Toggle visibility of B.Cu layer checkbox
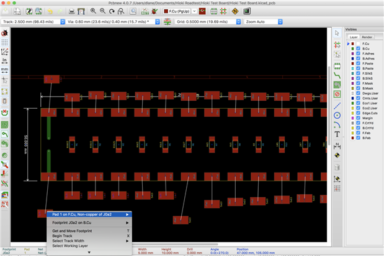Viewport: 384px width, 256px height. pos(359,49)
